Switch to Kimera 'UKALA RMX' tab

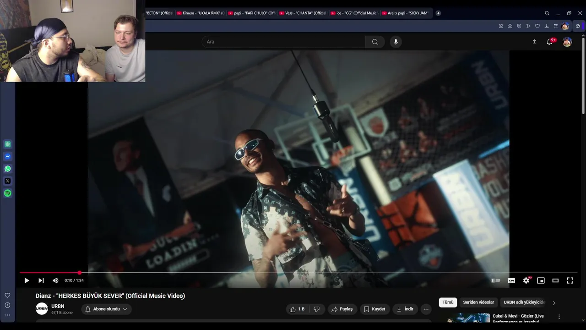(201, 13)
